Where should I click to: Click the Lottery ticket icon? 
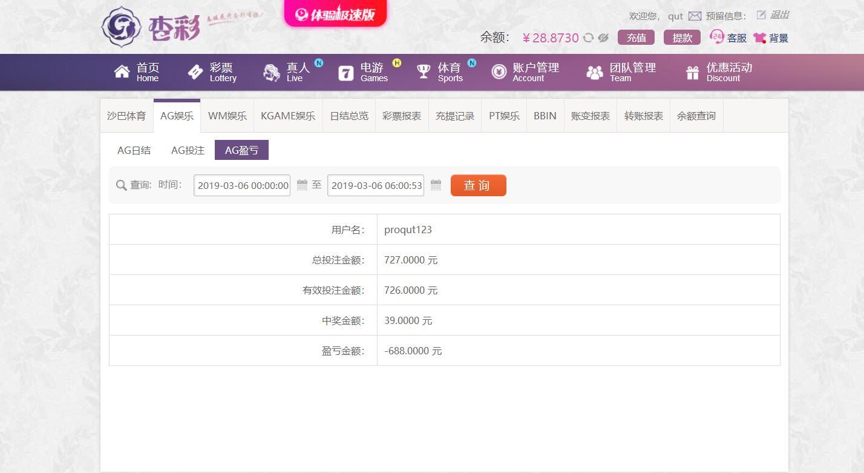click(195, 72)
